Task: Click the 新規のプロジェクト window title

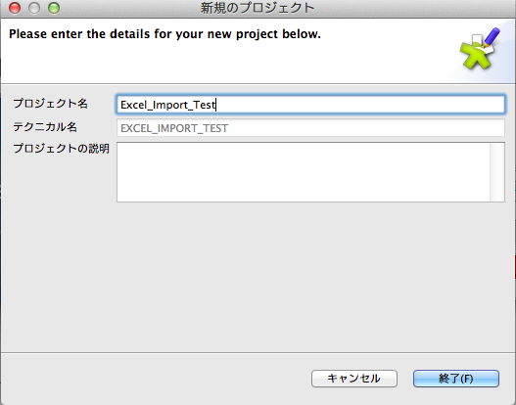Action: coord(258,8)
